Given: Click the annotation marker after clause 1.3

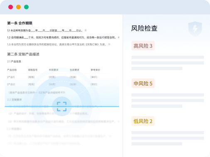Looking at the screenshot, I should [109, 44].
